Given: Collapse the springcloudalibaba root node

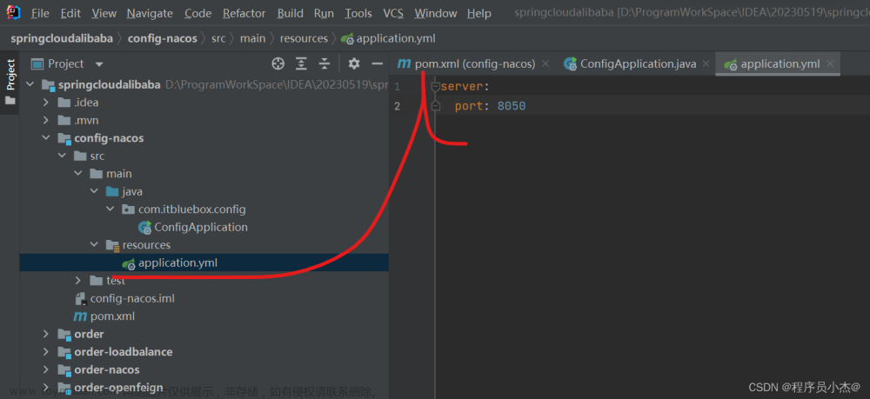Looking at the screenshot, I should [30, 85].
